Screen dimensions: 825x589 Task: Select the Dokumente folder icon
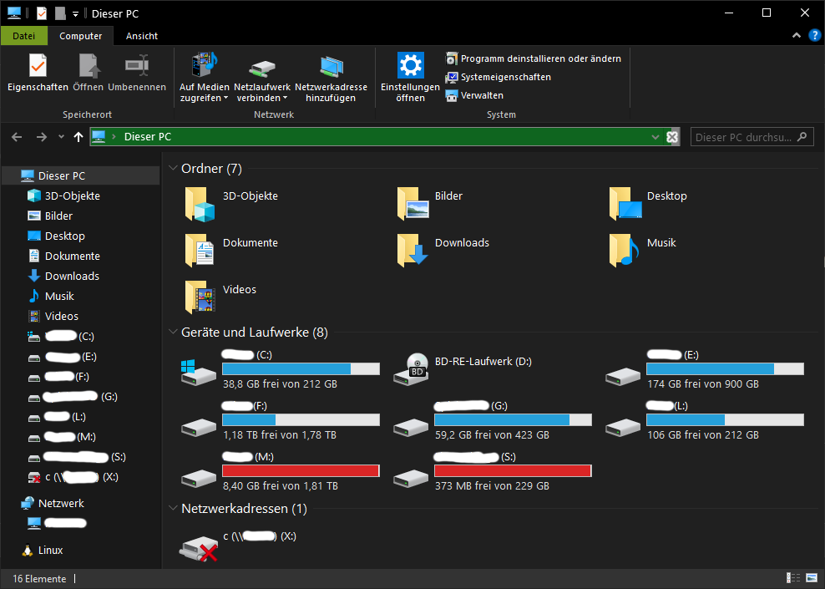point(200,251)
